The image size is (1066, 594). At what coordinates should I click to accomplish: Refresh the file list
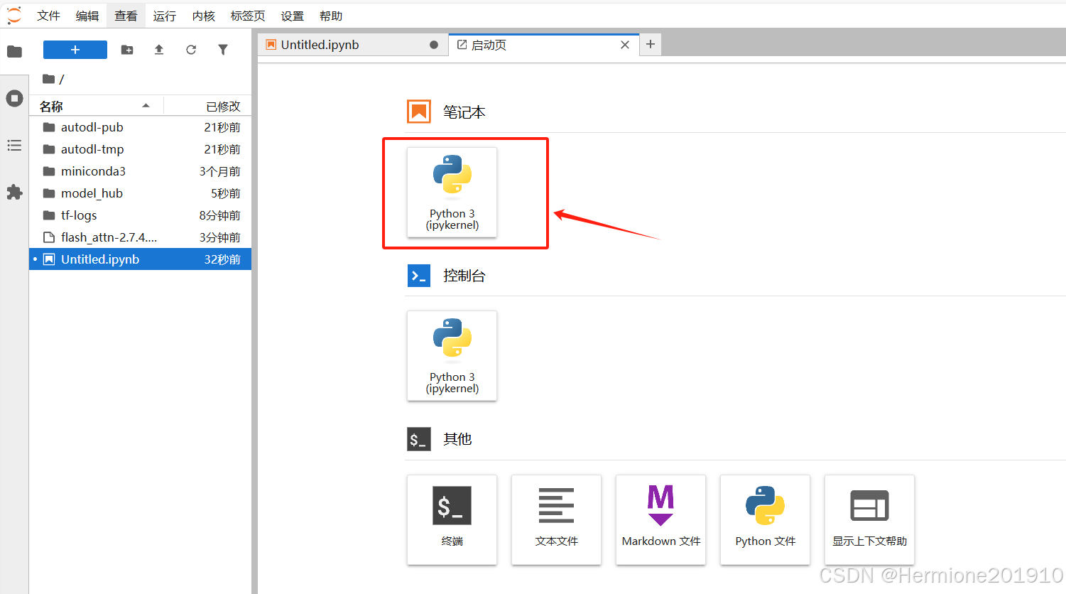191,50
